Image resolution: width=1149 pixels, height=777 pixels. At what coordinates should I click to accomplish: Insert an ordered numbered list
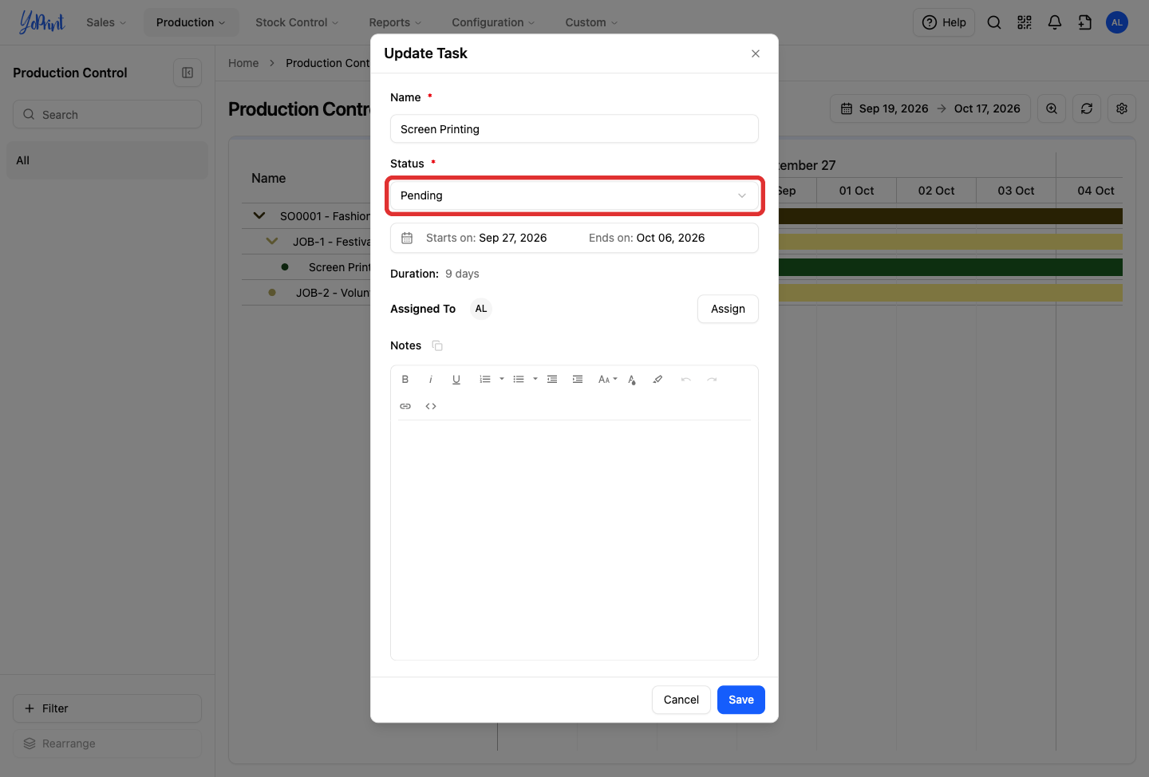484,380
